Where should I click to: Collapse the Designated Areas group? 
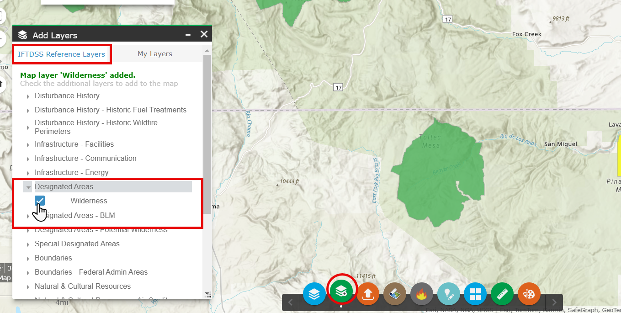(28, 186)
